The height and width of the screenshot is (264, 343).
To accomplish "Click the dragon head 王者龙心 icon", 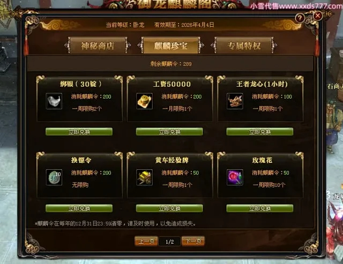I will [x=235, y=101].
